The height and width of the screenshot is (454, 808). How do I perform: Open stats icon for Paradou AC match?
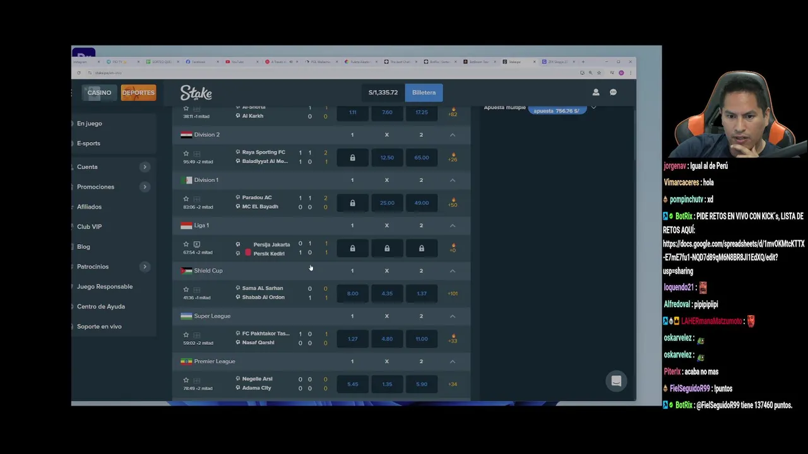tap(197, 199)
